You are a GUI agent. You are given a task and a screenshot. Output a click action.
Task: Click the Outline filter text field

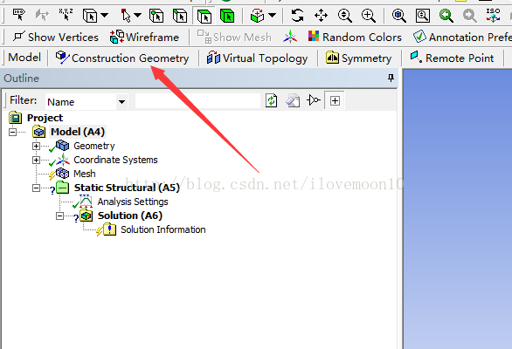click(197, 101)
